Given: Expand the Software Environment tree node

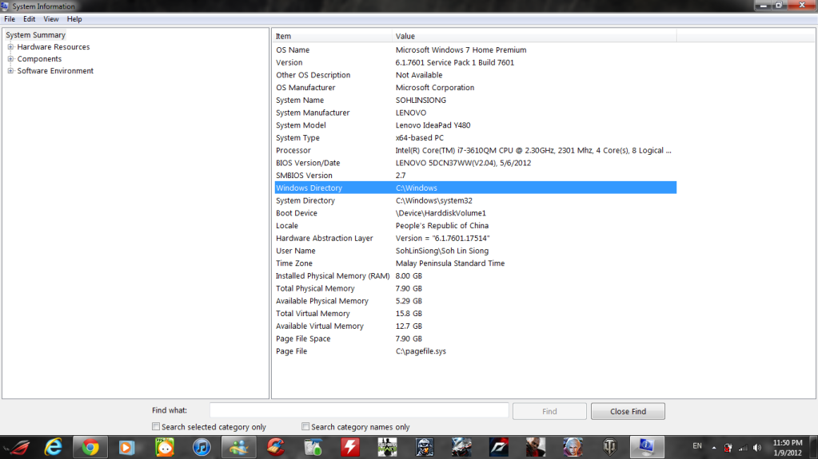Looking at the screenshot, I should pyautogui.click(x=10, y=71).
